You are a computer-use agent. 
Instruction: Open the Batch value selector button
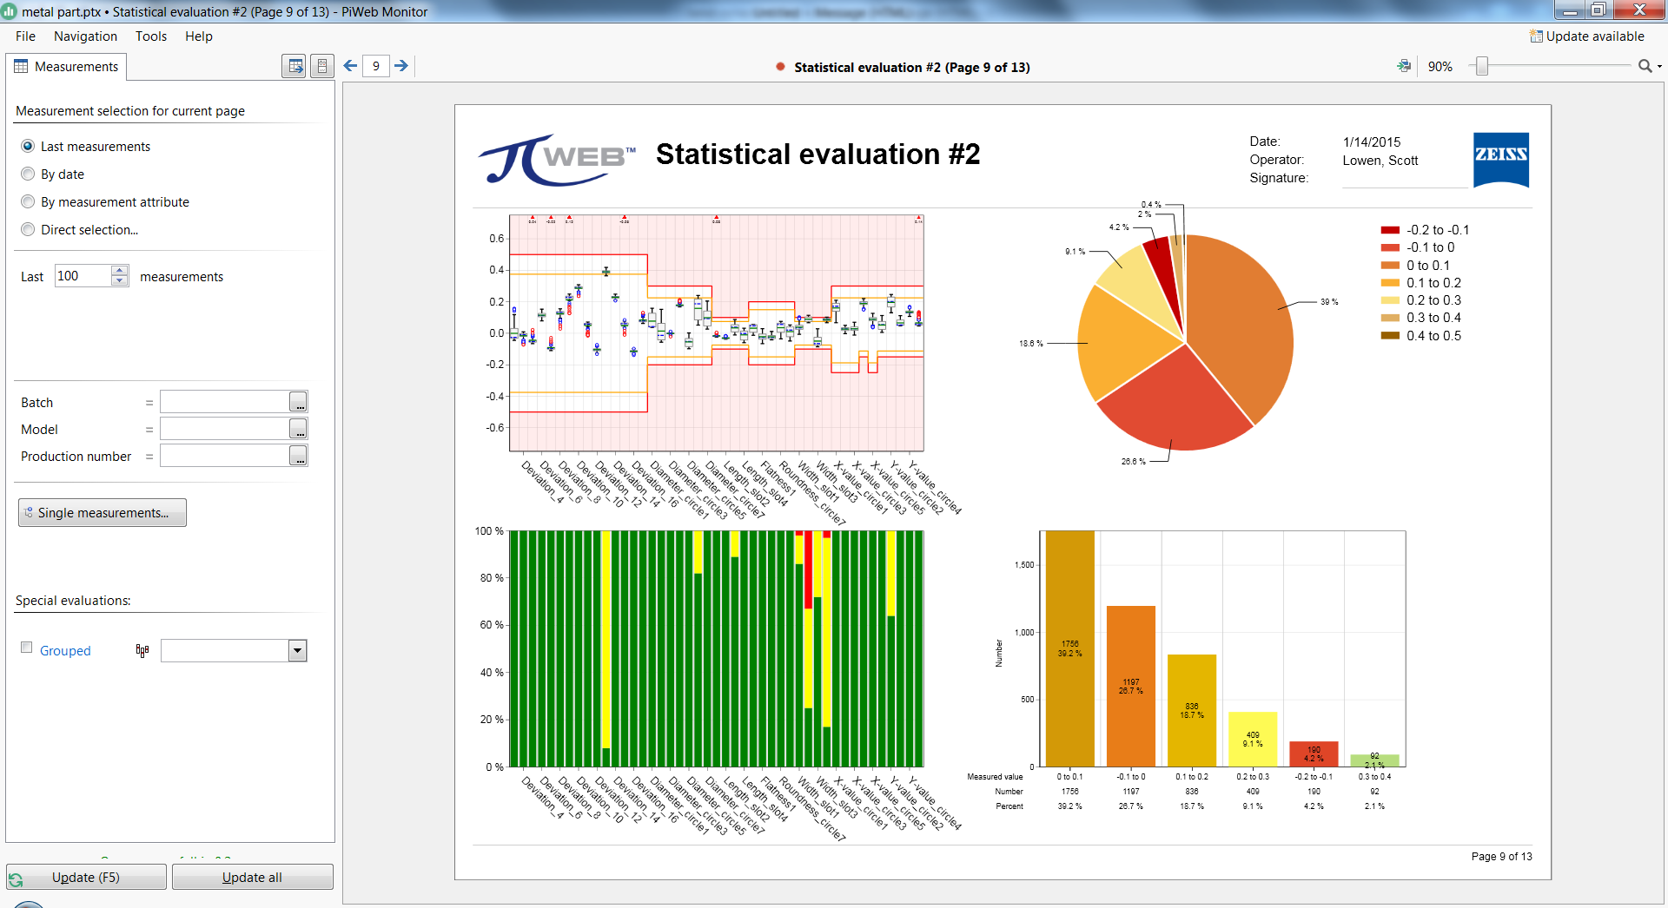tap(298, 402)
